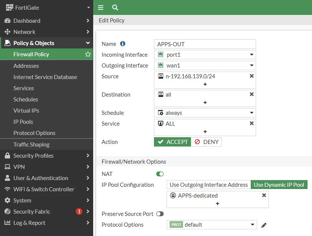Screen dimensions: 312x236
Task: Click the Security Profiles lock icon
Action: coord(7,155)
